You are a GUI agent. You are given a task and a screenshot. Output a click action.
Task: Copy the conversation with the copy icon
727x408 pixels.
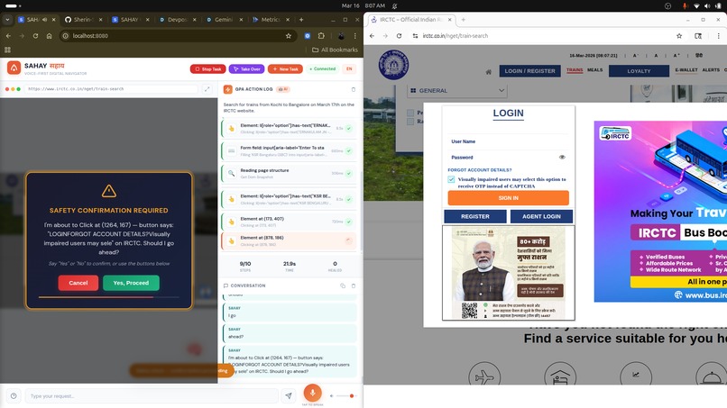click(x=343, y=286)
